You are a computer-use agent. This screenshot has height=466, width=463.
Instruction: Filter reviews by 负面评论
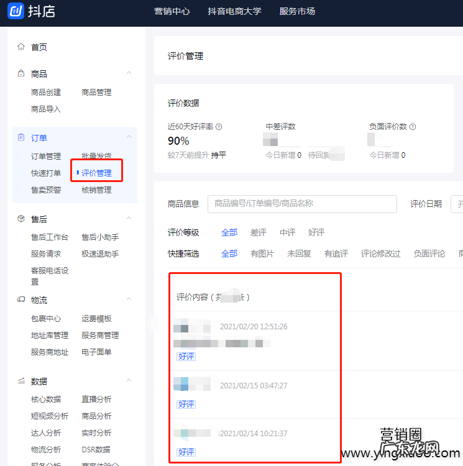coord(429,254)
